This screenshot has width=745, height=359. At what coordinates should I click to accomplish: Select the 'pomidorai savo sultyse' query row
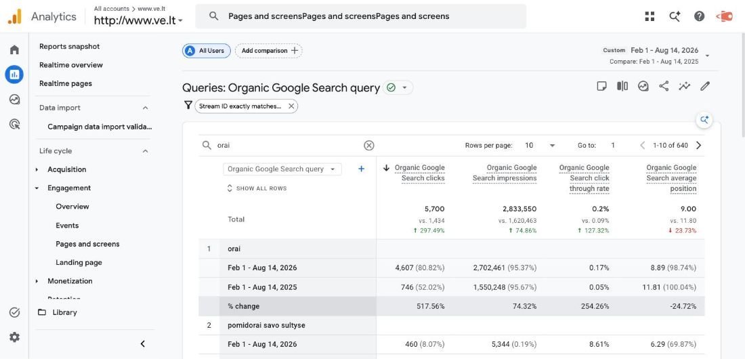[x=451, y=325]
